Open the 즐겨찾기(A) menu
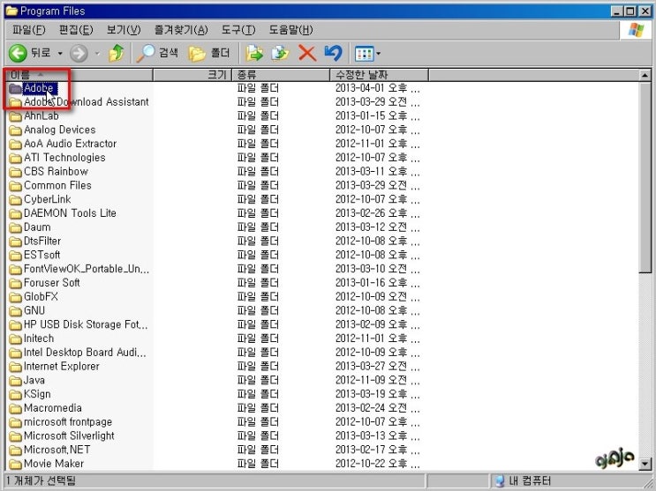This screenshot has height=491, width=656. tap(181, 30)
